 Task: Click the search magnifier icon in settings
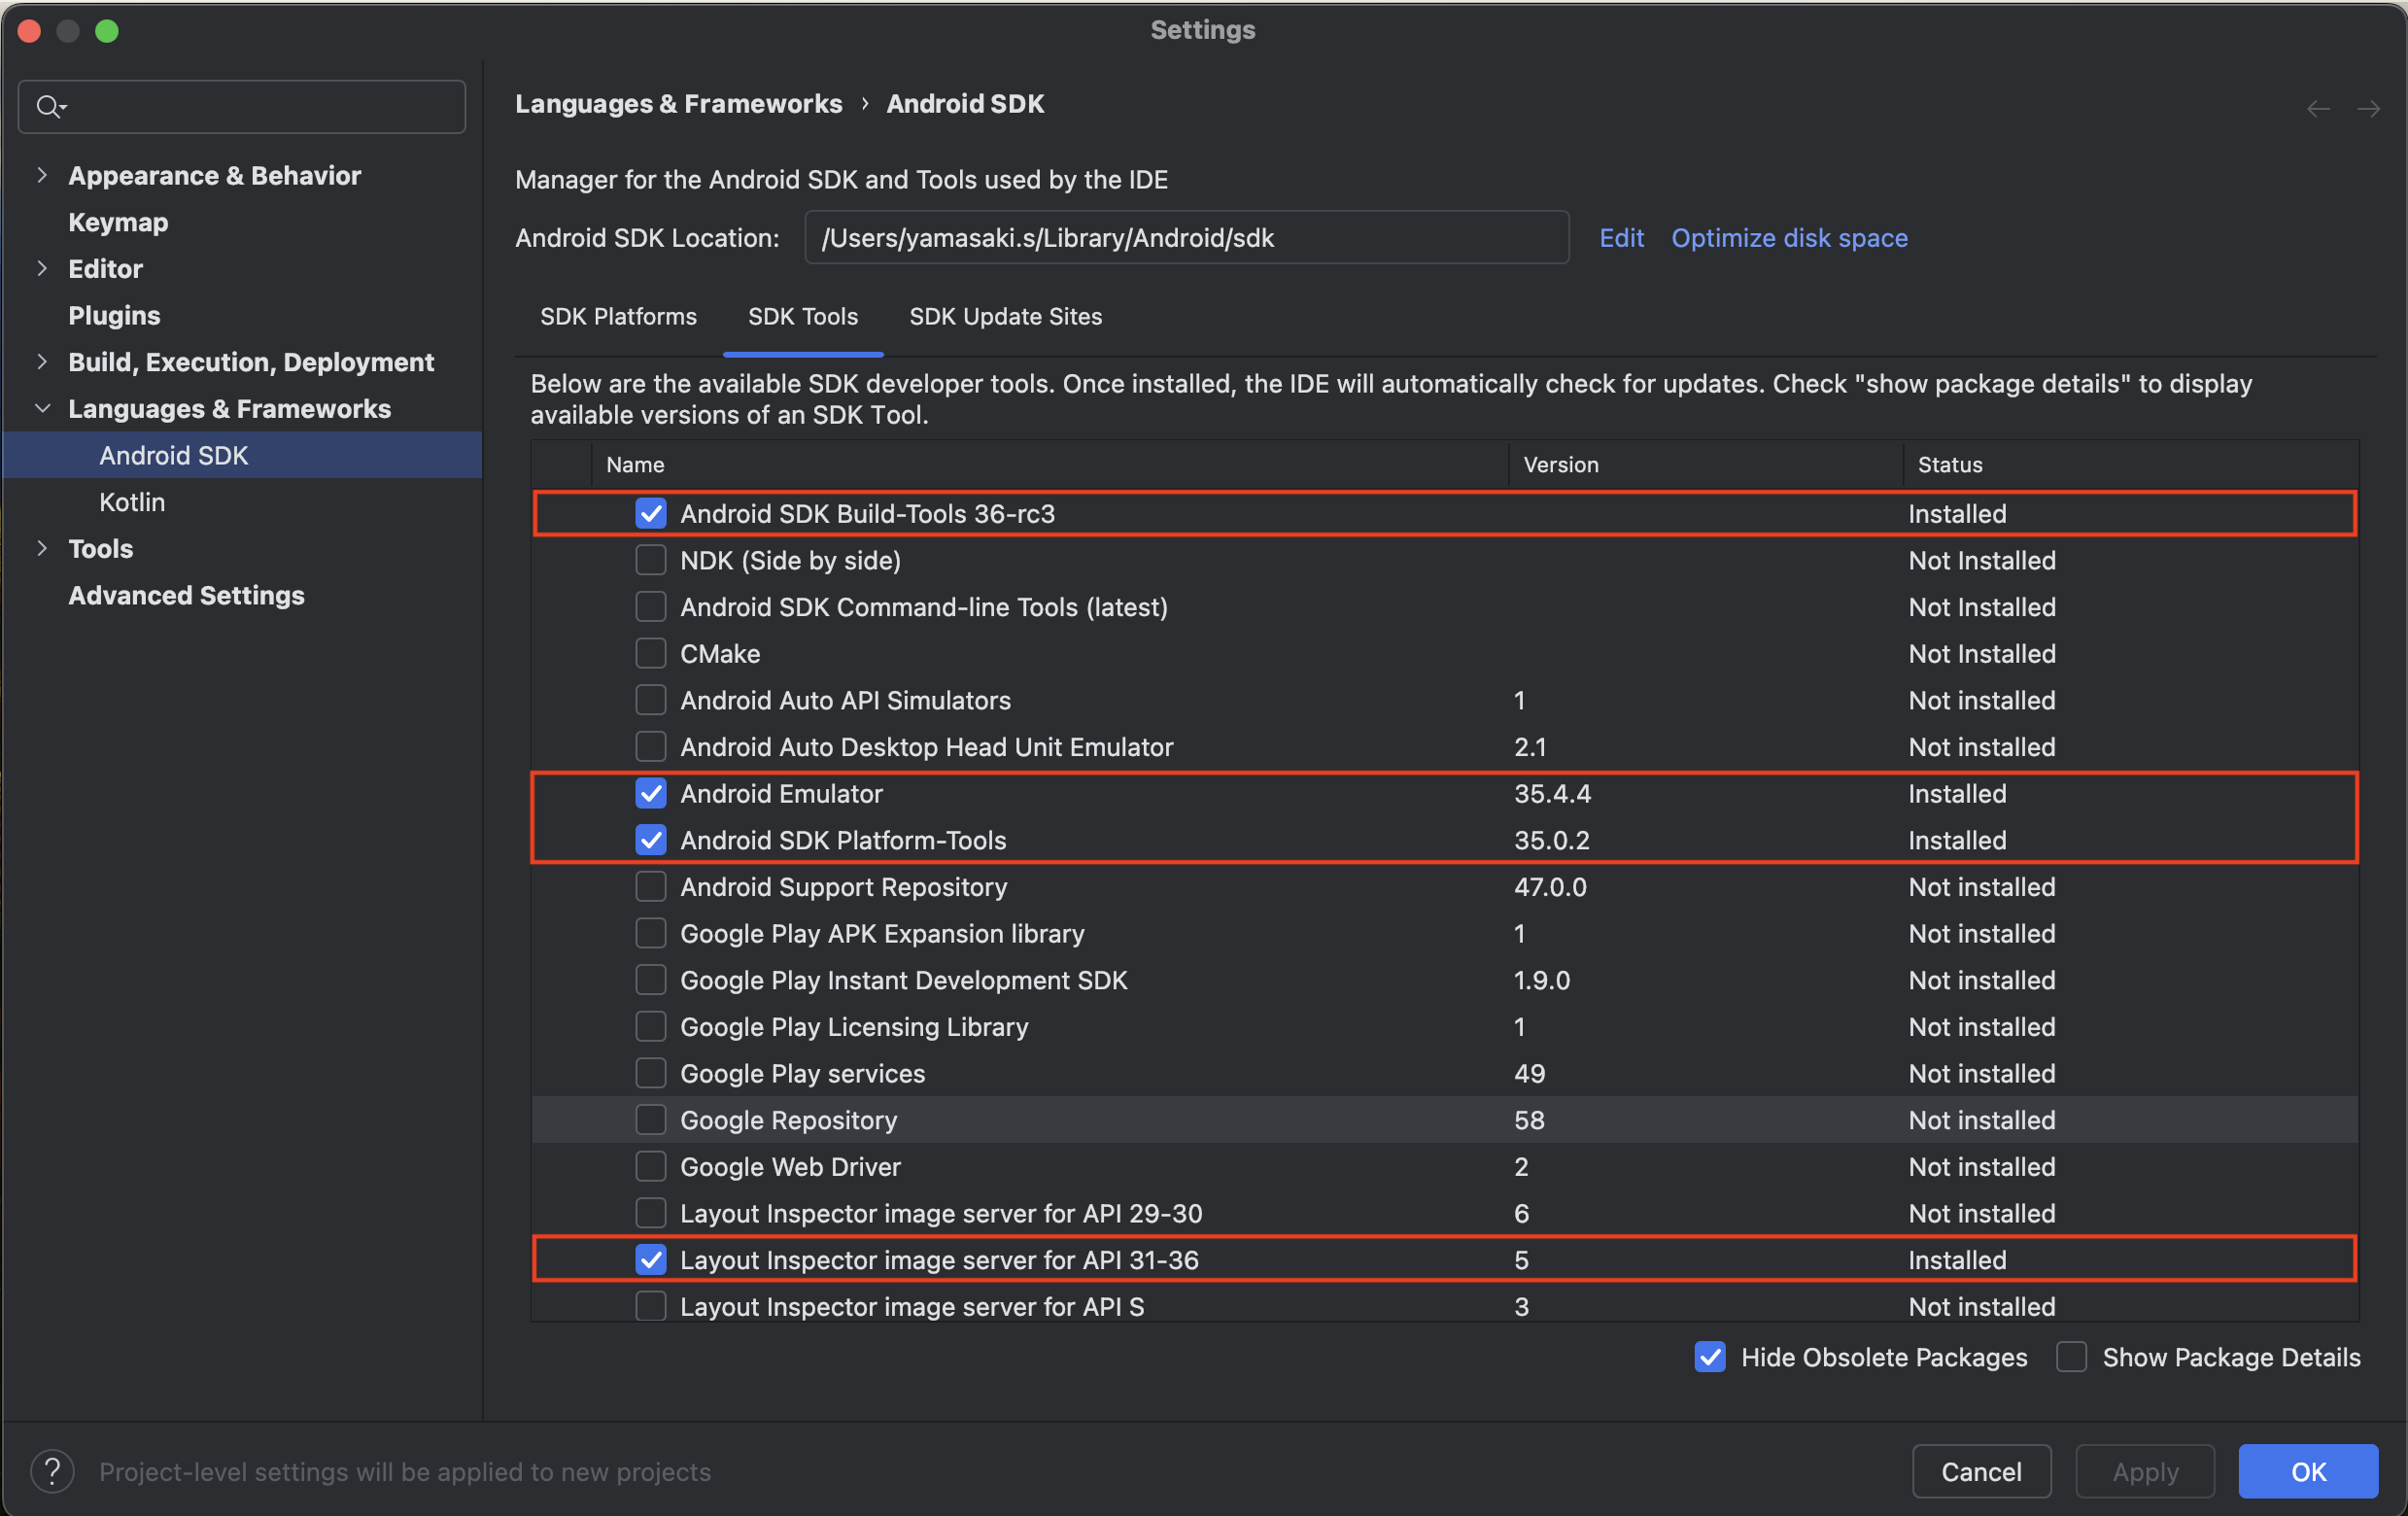(50, 106)
